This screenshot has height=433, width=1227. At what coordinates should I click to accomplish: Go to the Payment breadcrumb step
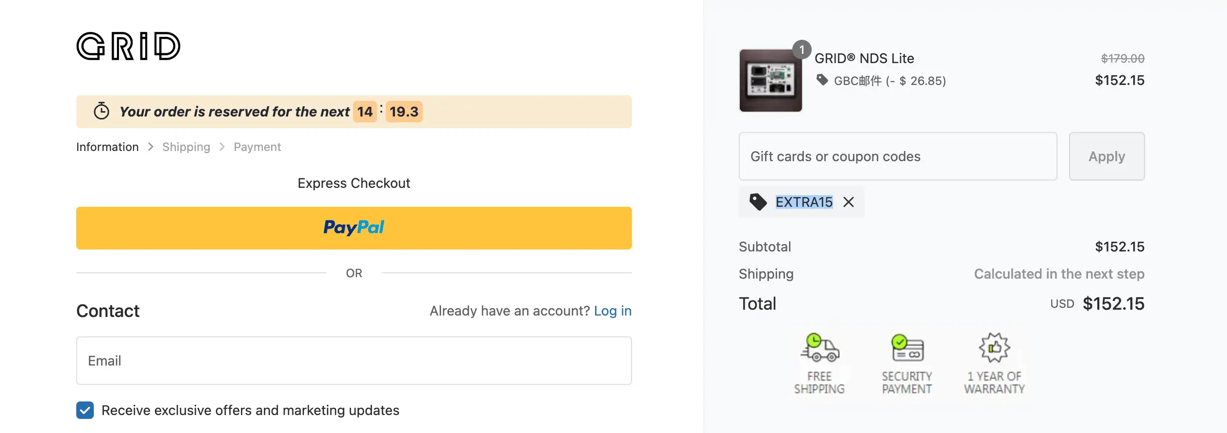click(257, 147)
